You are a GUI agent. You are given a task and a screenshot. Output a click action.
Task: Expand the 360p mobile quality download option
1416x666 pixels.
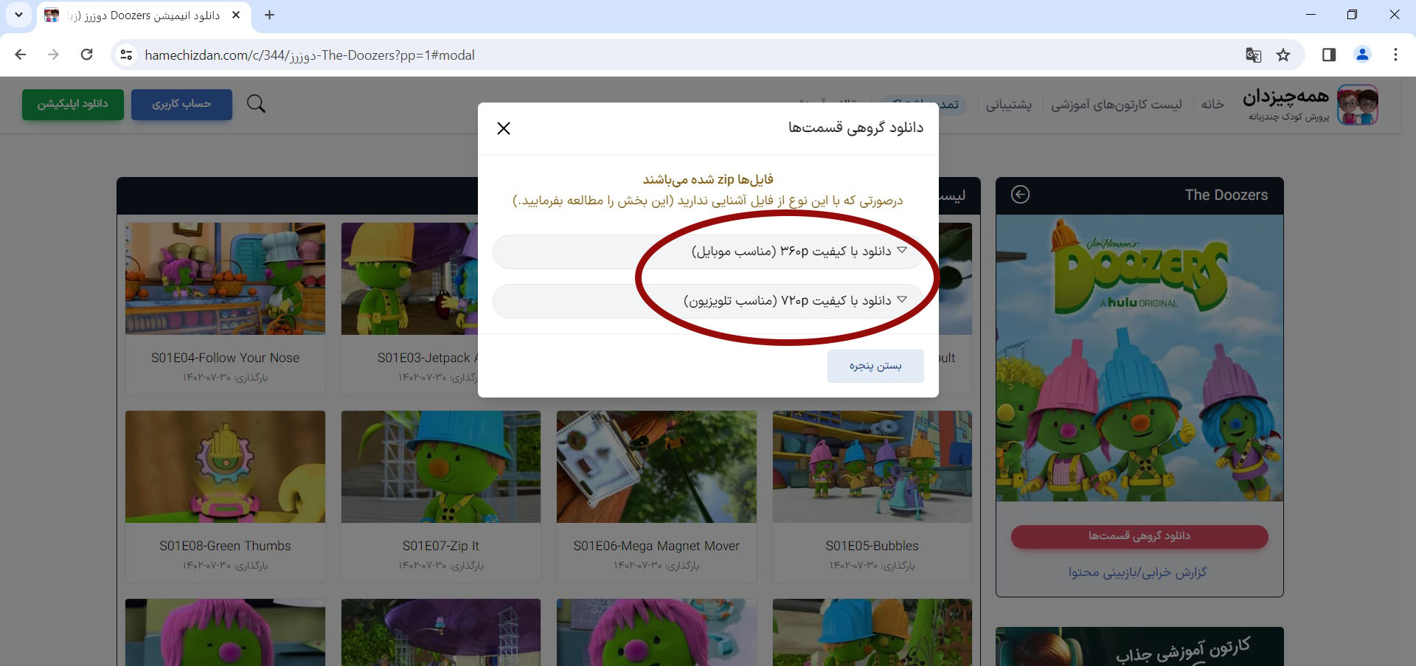(x=708, y=252)
